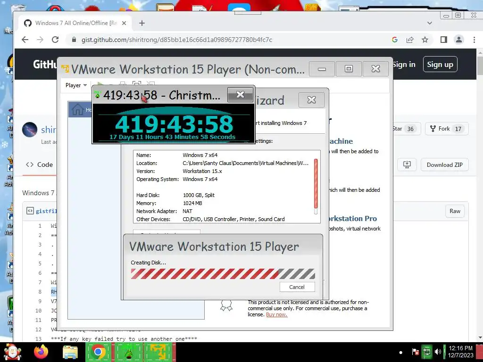Viewport: 483px width, 362px height.
Task: Click the share page icon in Chrome
Action: point(410,40)
